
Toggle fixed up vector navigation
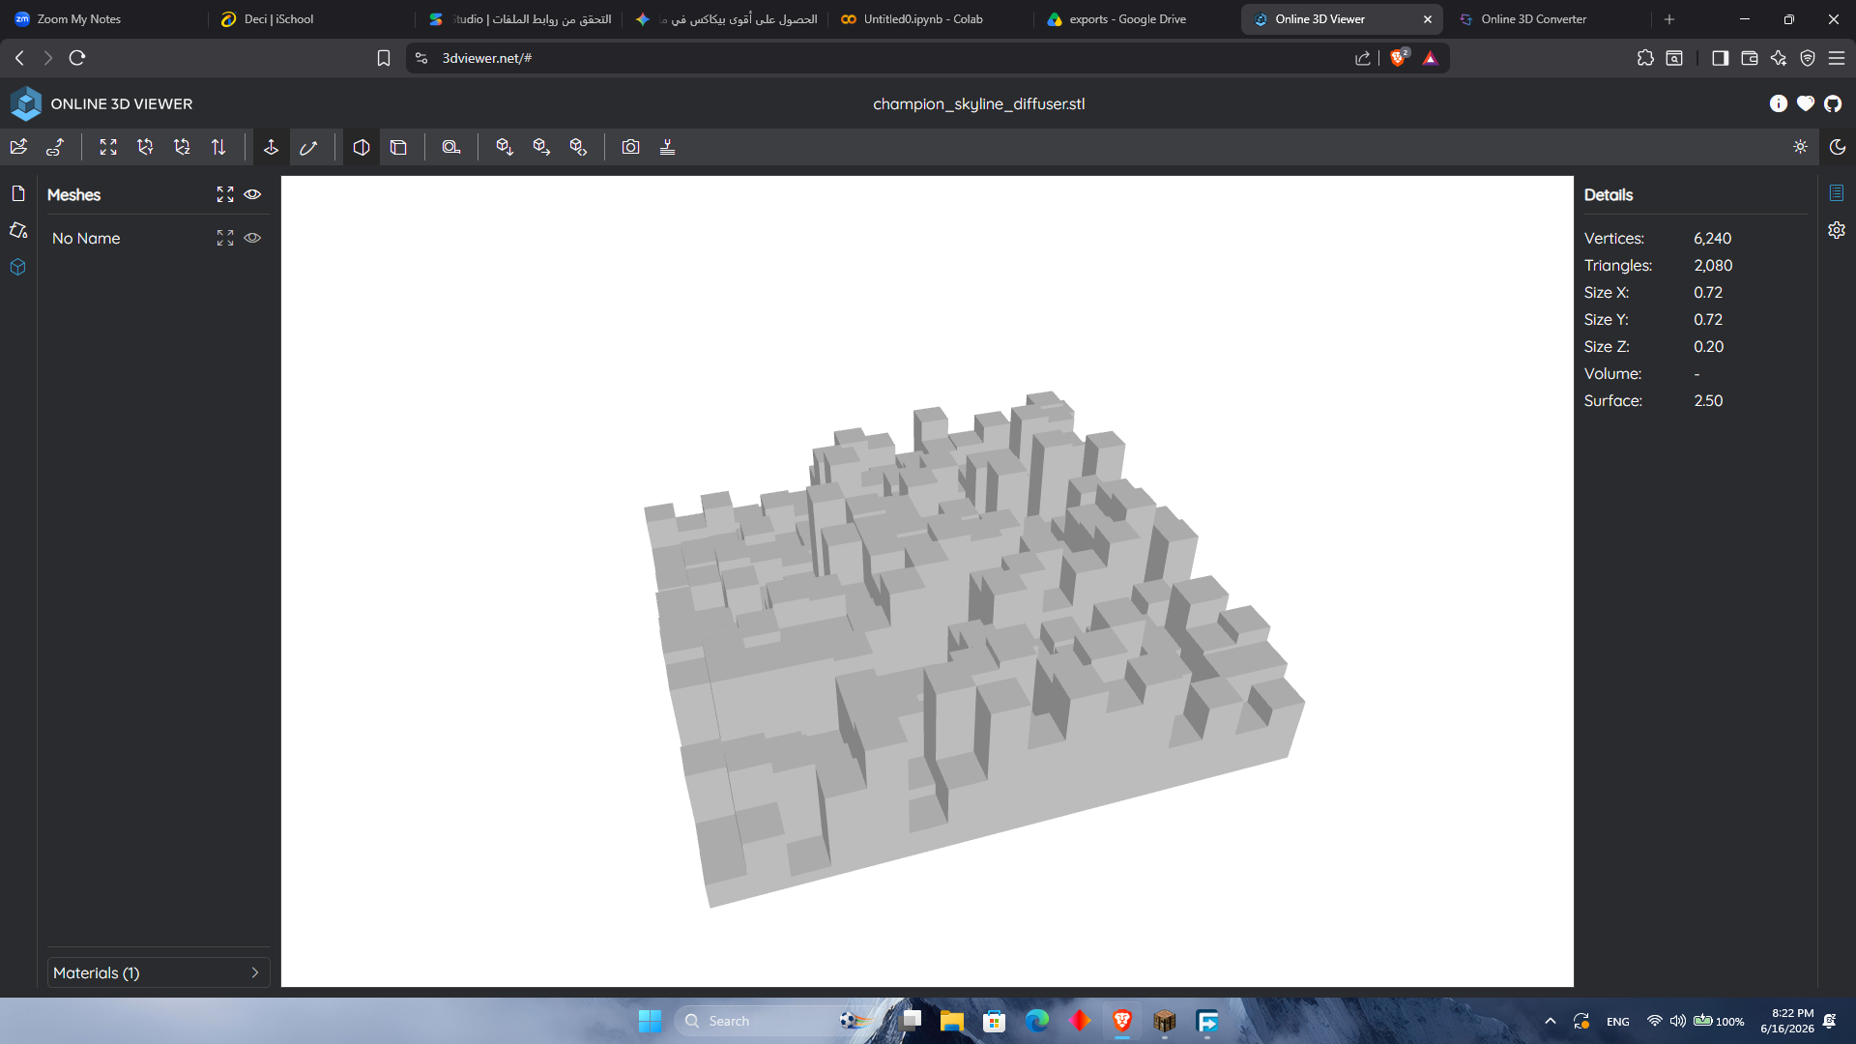tap(272, 147)
